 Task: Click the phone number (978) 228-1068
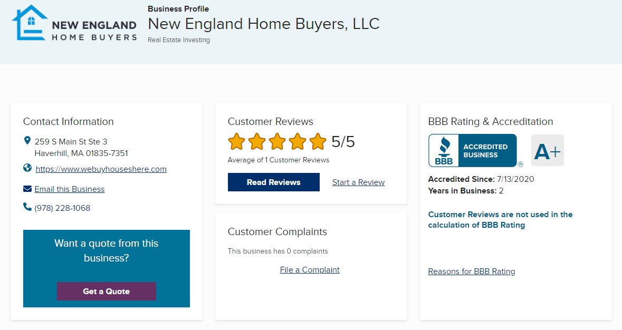pos(62,208)
